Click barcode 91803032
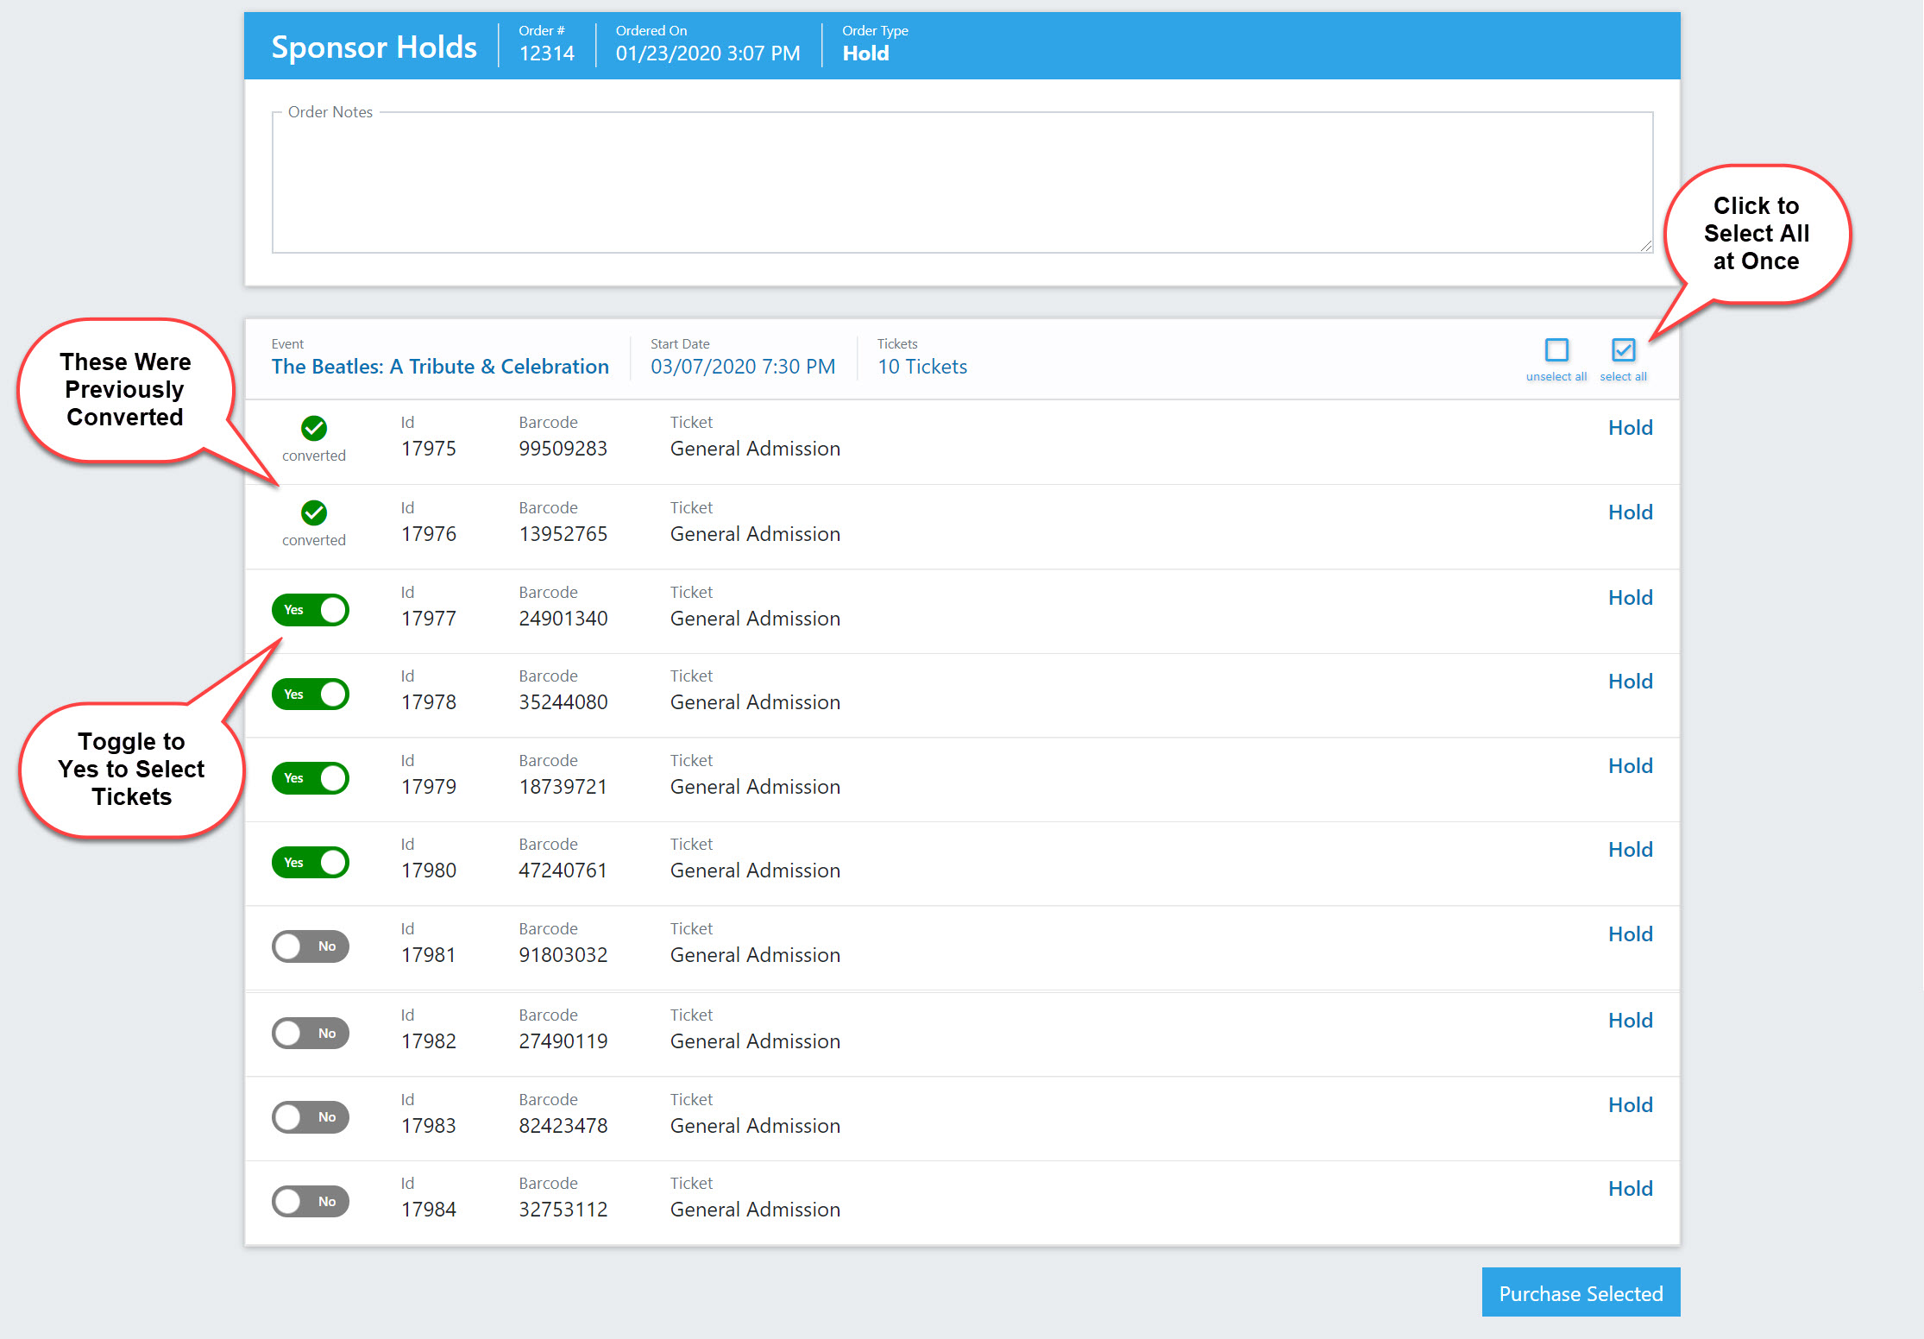The height and width of the screenshot is (1339, 1924). [x=563, y=955]
